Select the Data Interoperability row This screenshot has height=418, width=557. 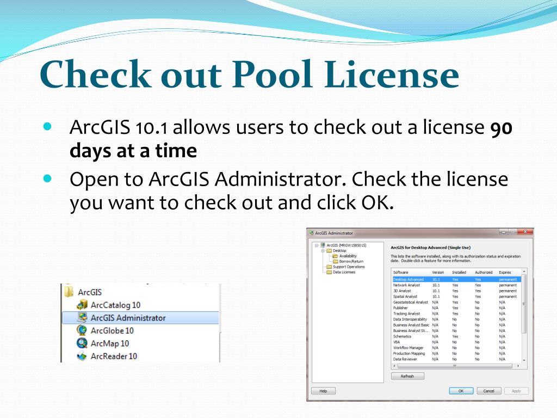[456, 319]
